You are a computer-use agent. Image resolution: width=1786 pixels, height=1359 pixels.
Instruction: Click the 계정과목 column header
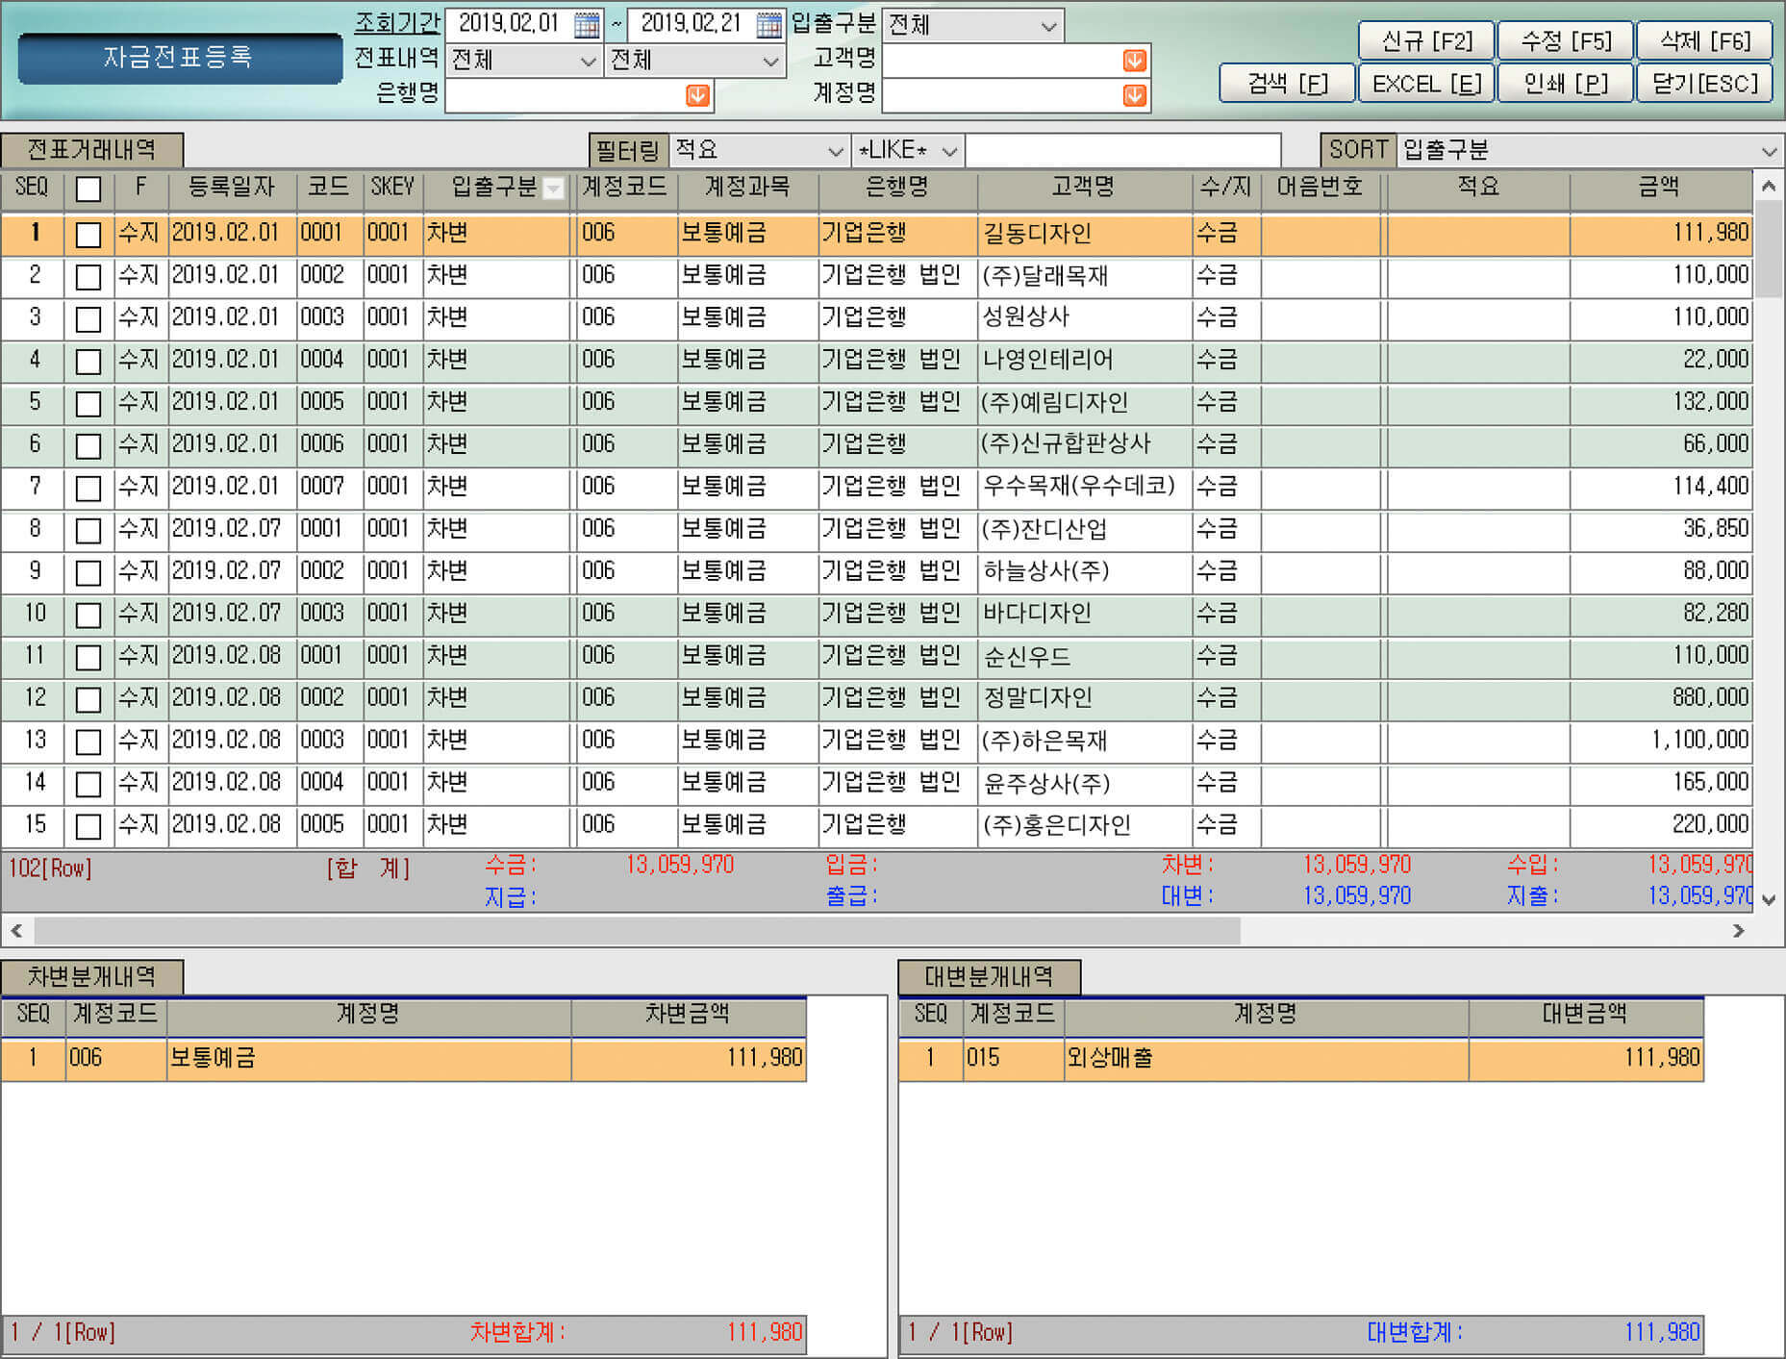pos(747,188)
